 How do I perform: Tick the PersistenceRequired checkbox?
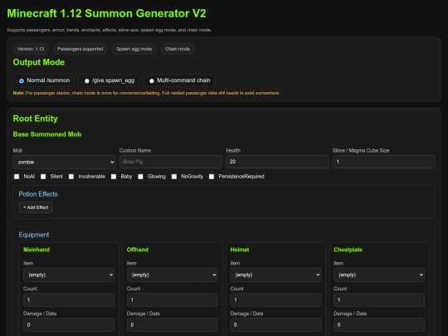click(x=212, y=177)
